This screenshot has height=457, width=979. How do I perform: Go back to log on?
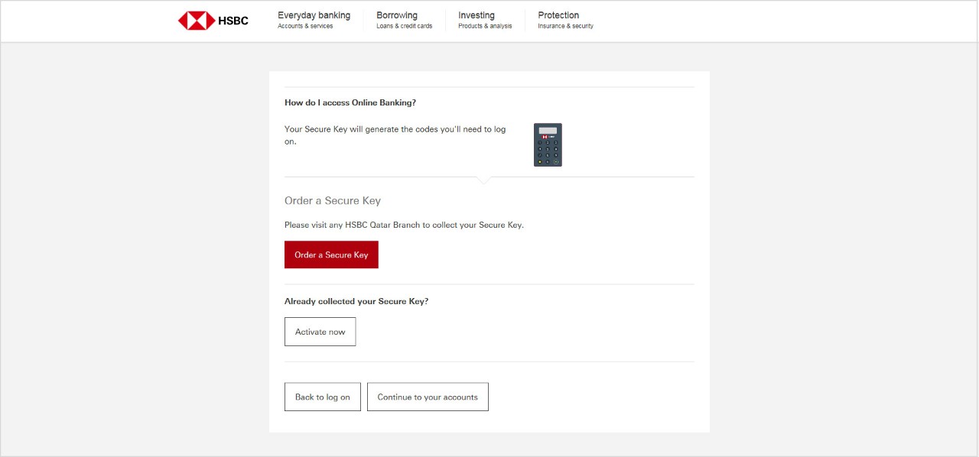coord(322,397)
